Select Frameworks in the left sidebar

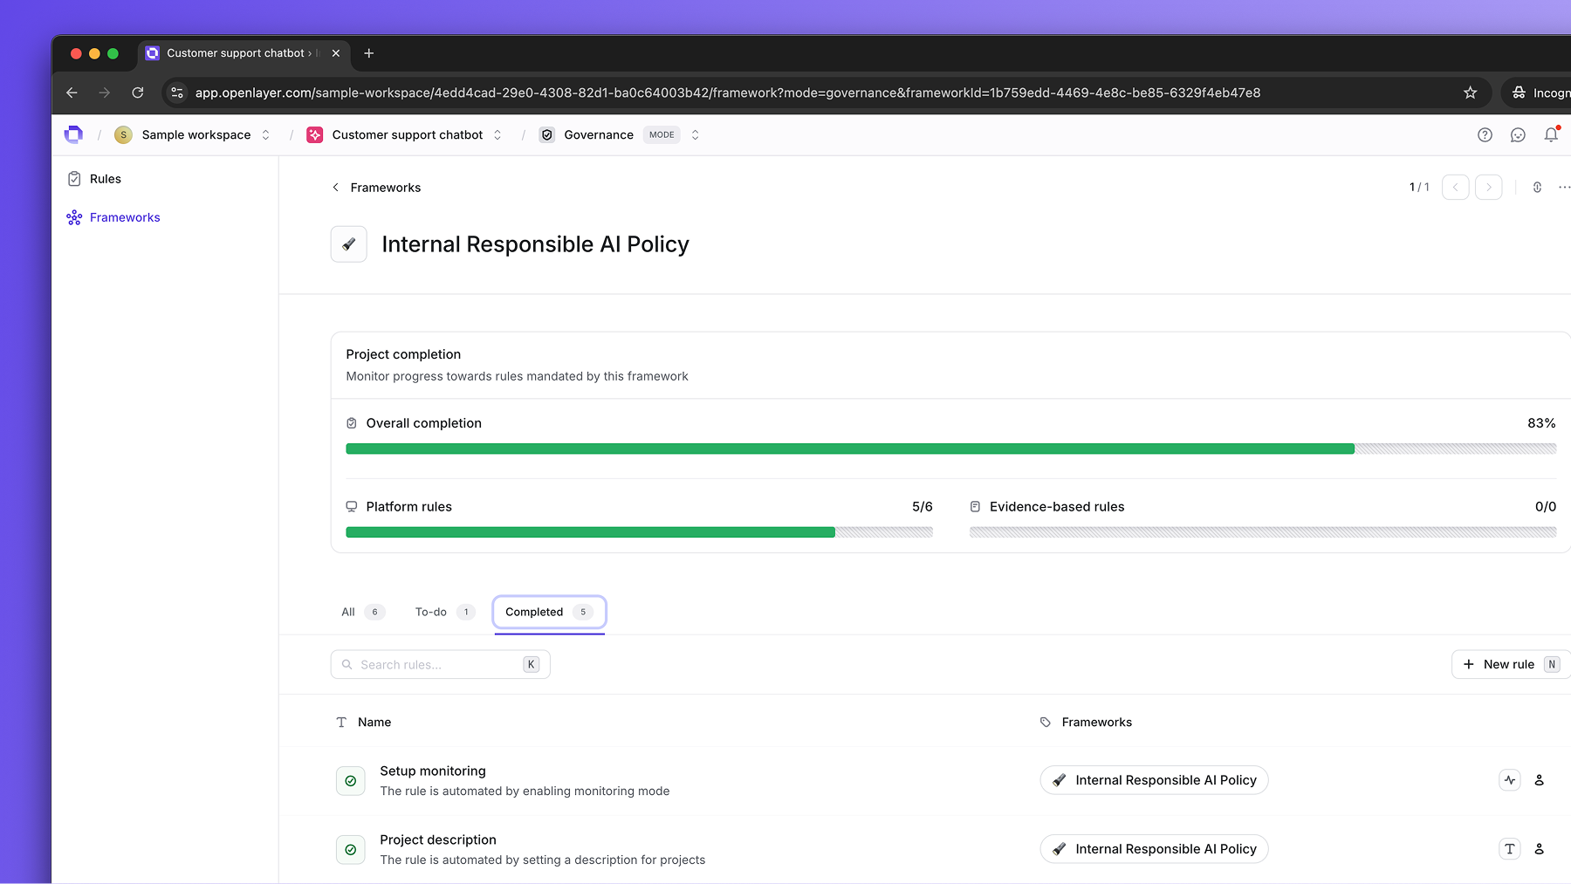tap(124, 217)
